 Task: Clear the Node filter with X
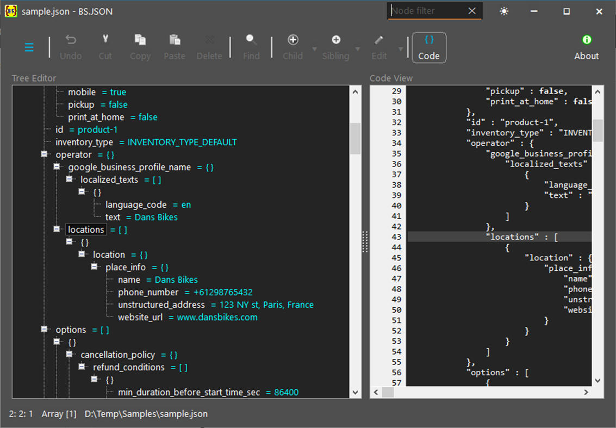point(472,11)
